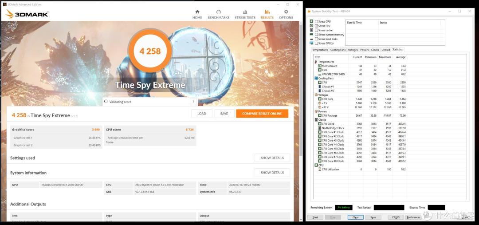Select the Statistics tab
Image resolution: width=479 pixels, height=225 pixels.
pos(397,50)
